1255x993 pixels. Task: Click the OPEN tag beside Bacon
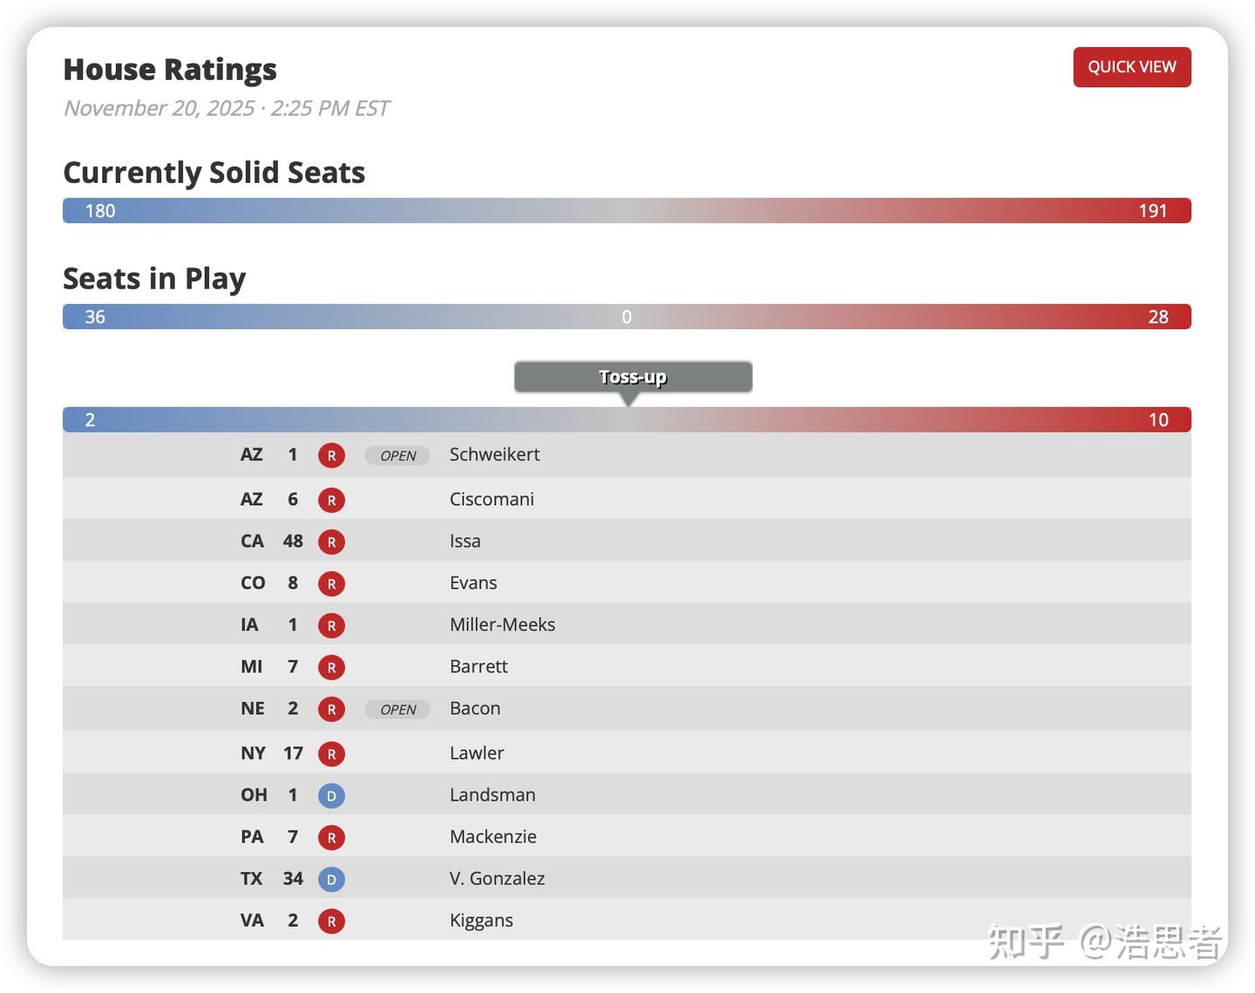397,710
